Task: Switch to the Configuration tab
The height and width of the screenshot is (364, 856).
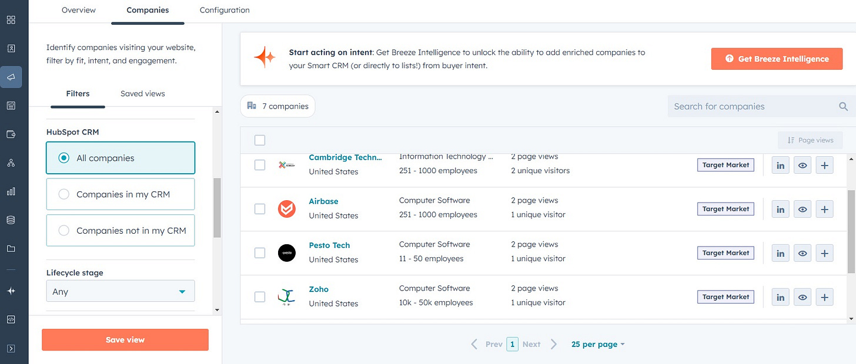Action: [225, 10]
